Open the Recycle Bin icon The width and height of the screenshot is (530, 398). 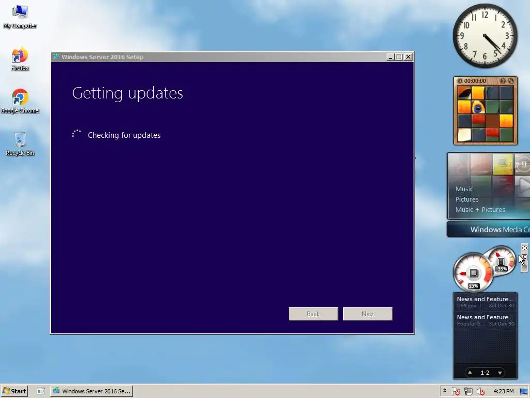(20, 144)
